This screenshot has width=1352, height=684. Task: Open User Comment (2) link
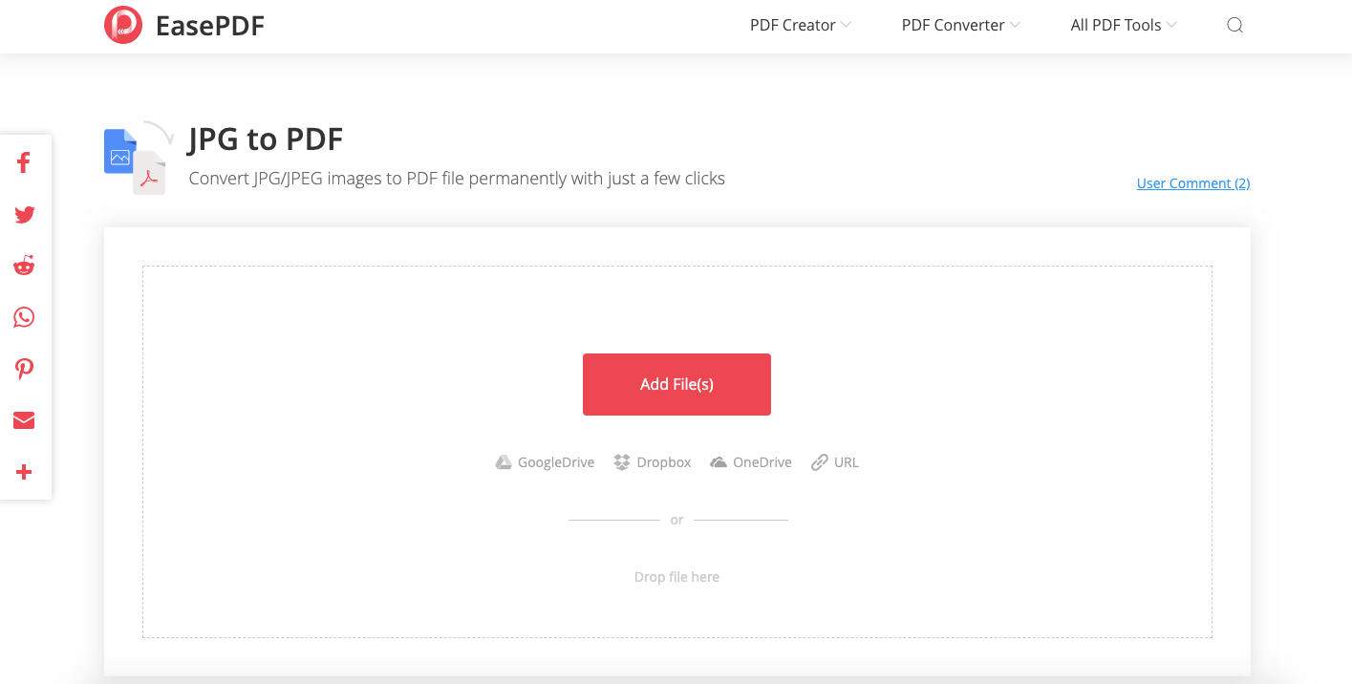1192,183
